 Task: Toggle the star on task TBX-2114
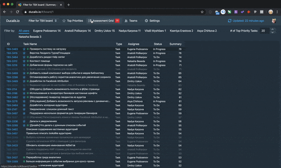pos(24,89)
